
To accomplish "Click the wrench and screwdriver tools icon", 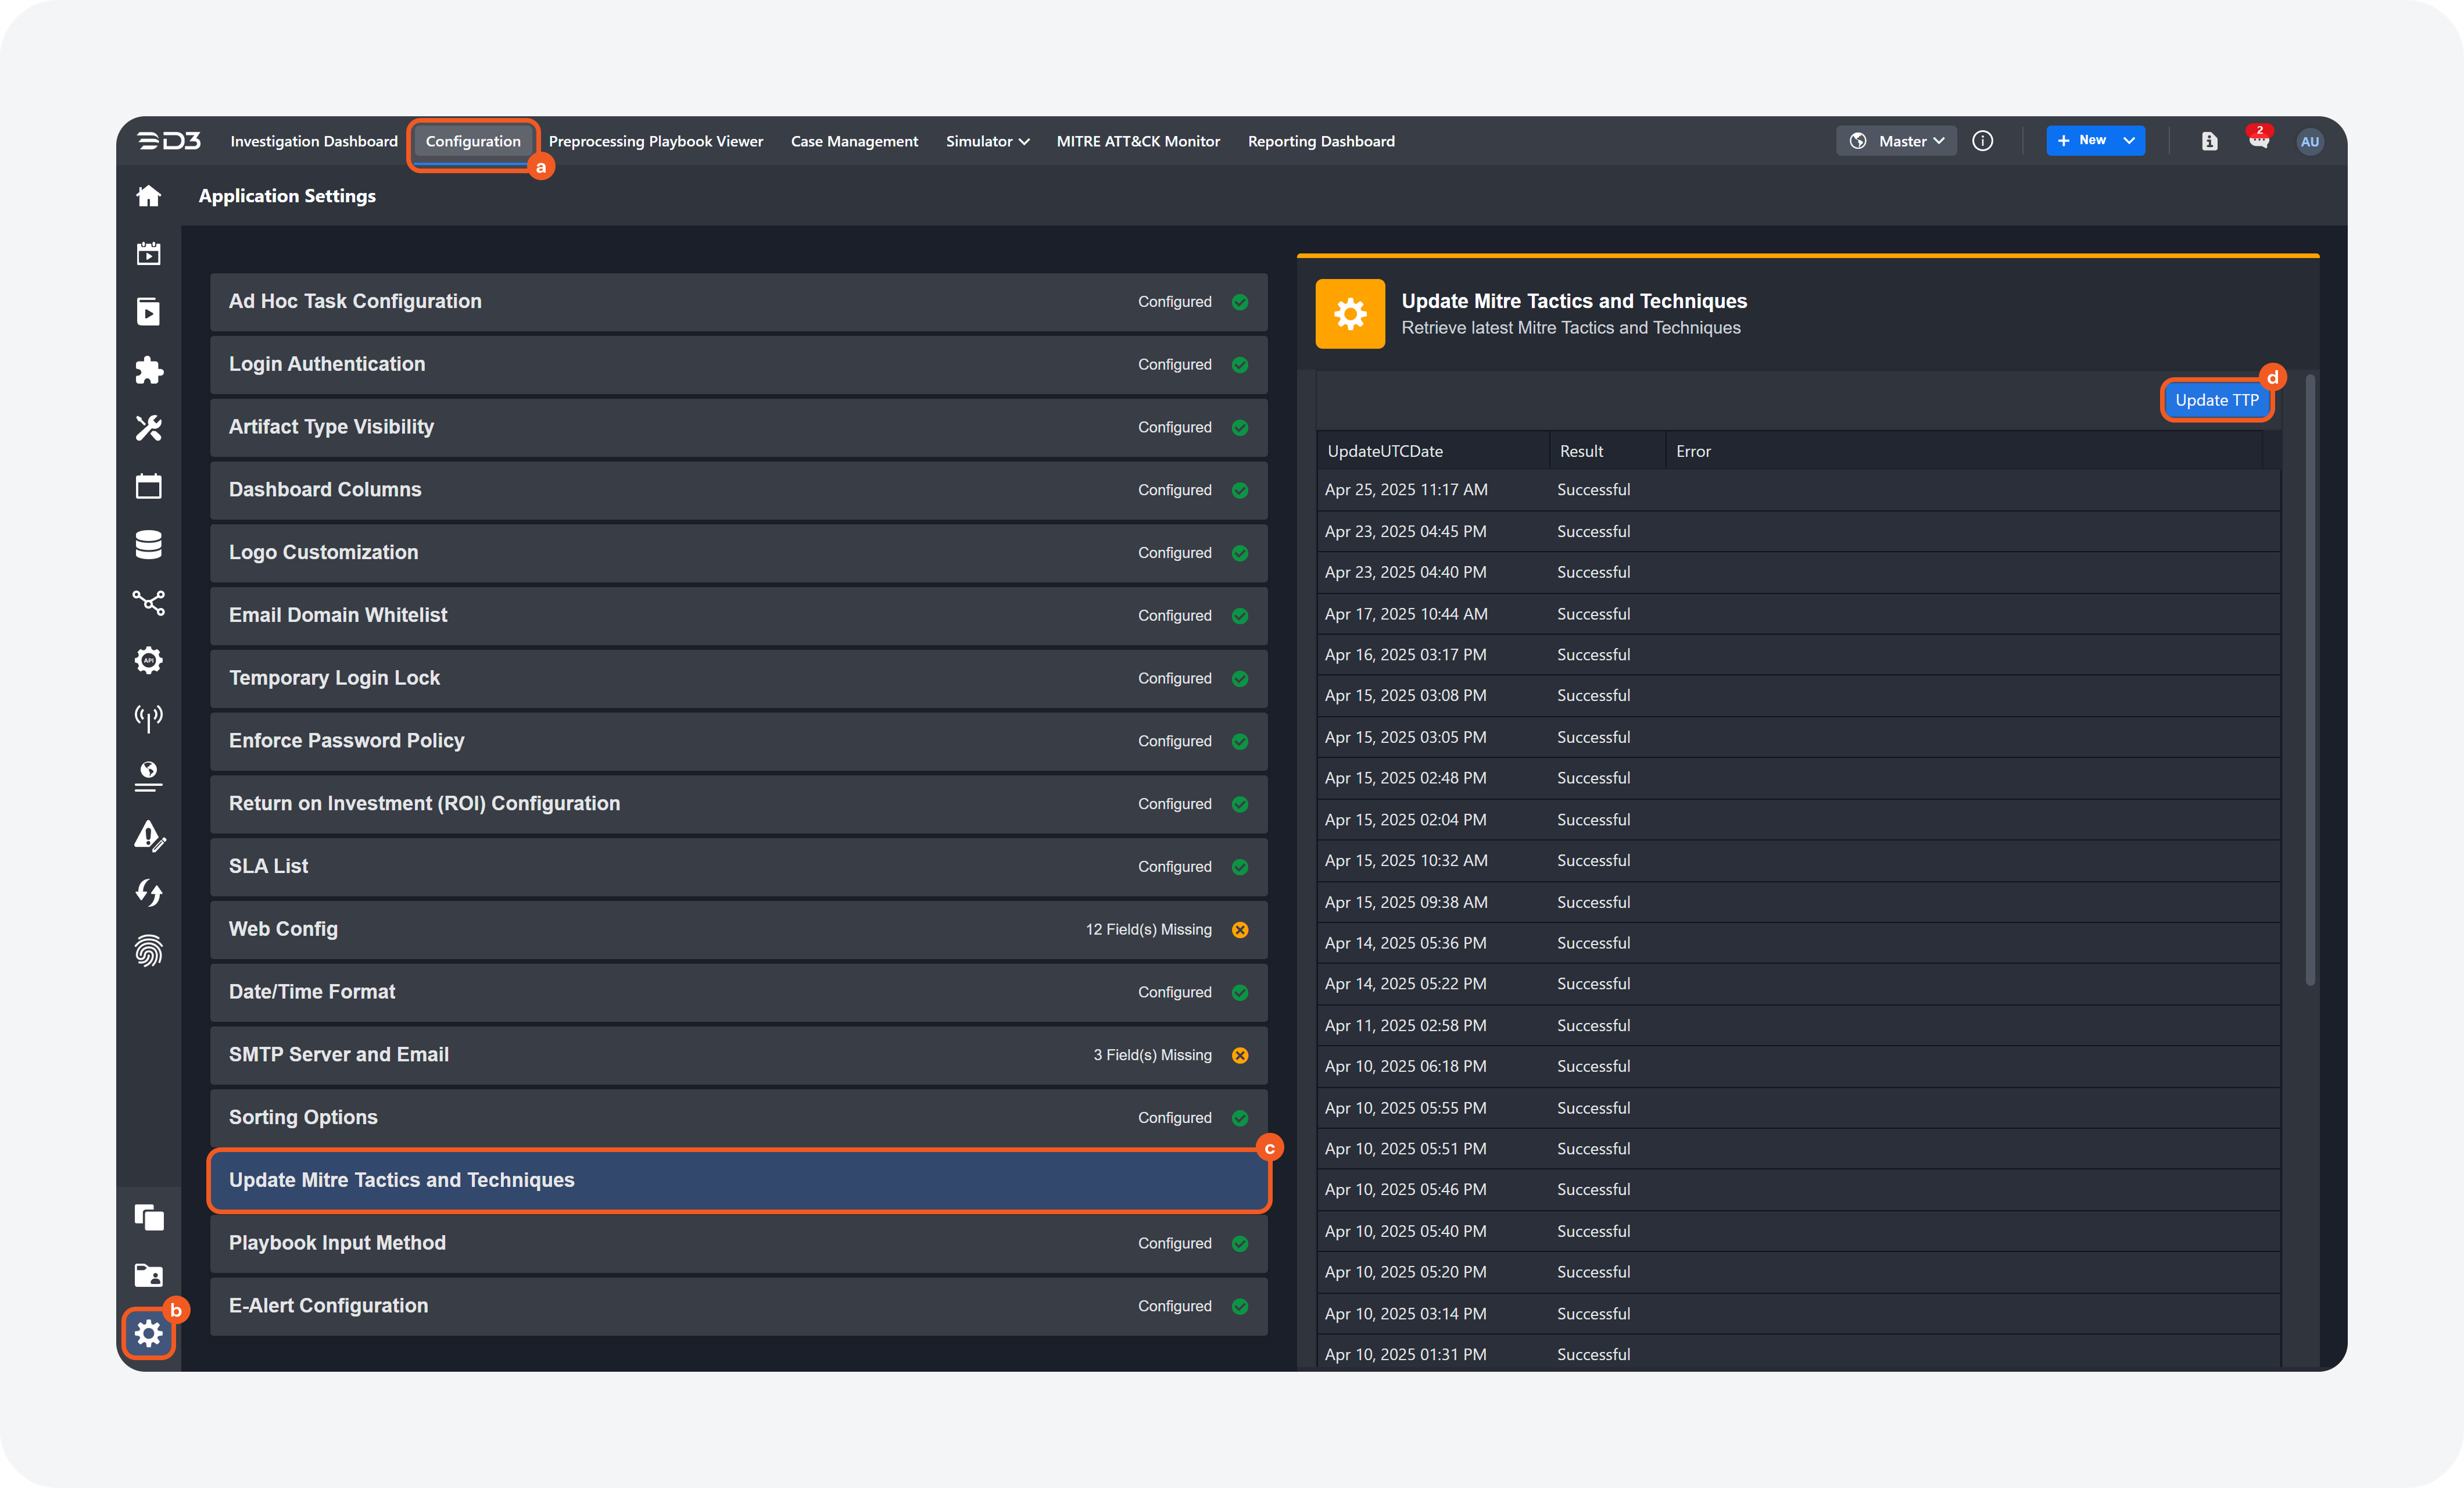I will 148,428.
